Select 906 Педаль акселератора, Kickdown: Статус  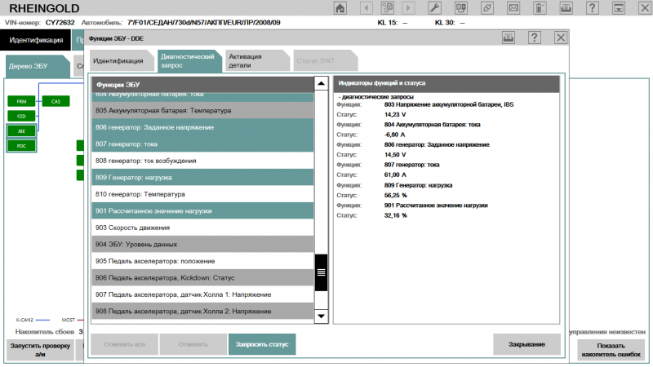202,277
